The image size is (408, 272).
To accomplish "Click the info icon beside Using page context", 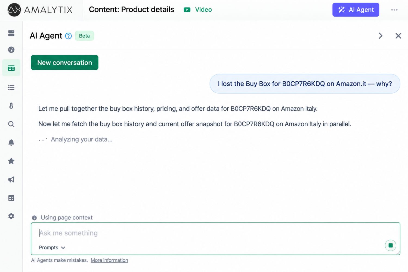I will click(34, 218).
